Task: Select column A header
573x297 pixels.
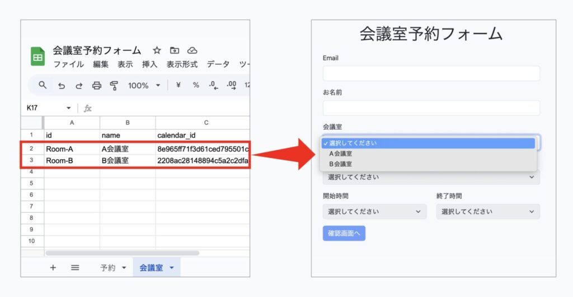Action: [72, 123]
